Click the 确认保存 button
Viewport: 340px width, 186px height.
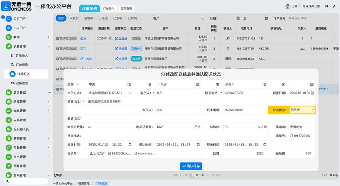191,166
